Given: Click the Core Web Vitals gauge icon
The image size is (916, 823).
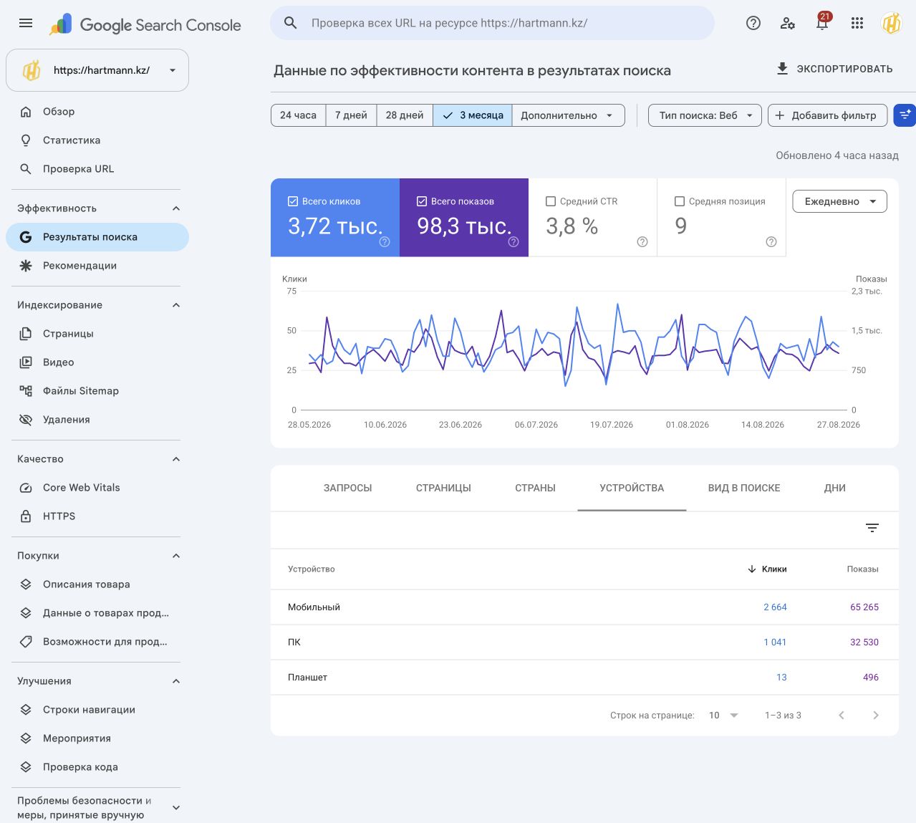Looking at the screenshot, I should pos(26,488).
